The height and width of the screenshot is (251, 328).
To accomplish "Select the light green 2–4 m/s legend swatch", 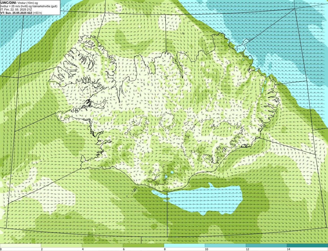I will [x=61, y=245].
